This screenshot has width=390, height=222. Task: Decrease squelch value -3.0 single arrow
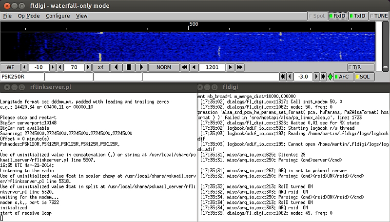[x=290, y=77]
